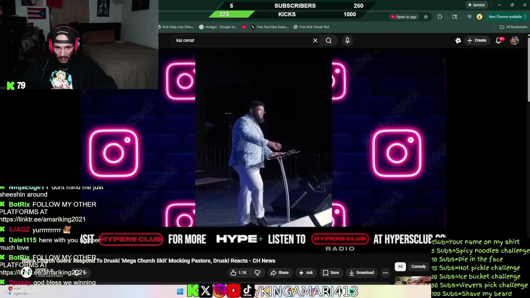Open All Bookmarks folder
This screenshot has width=530, height=298.
[513, 27]
